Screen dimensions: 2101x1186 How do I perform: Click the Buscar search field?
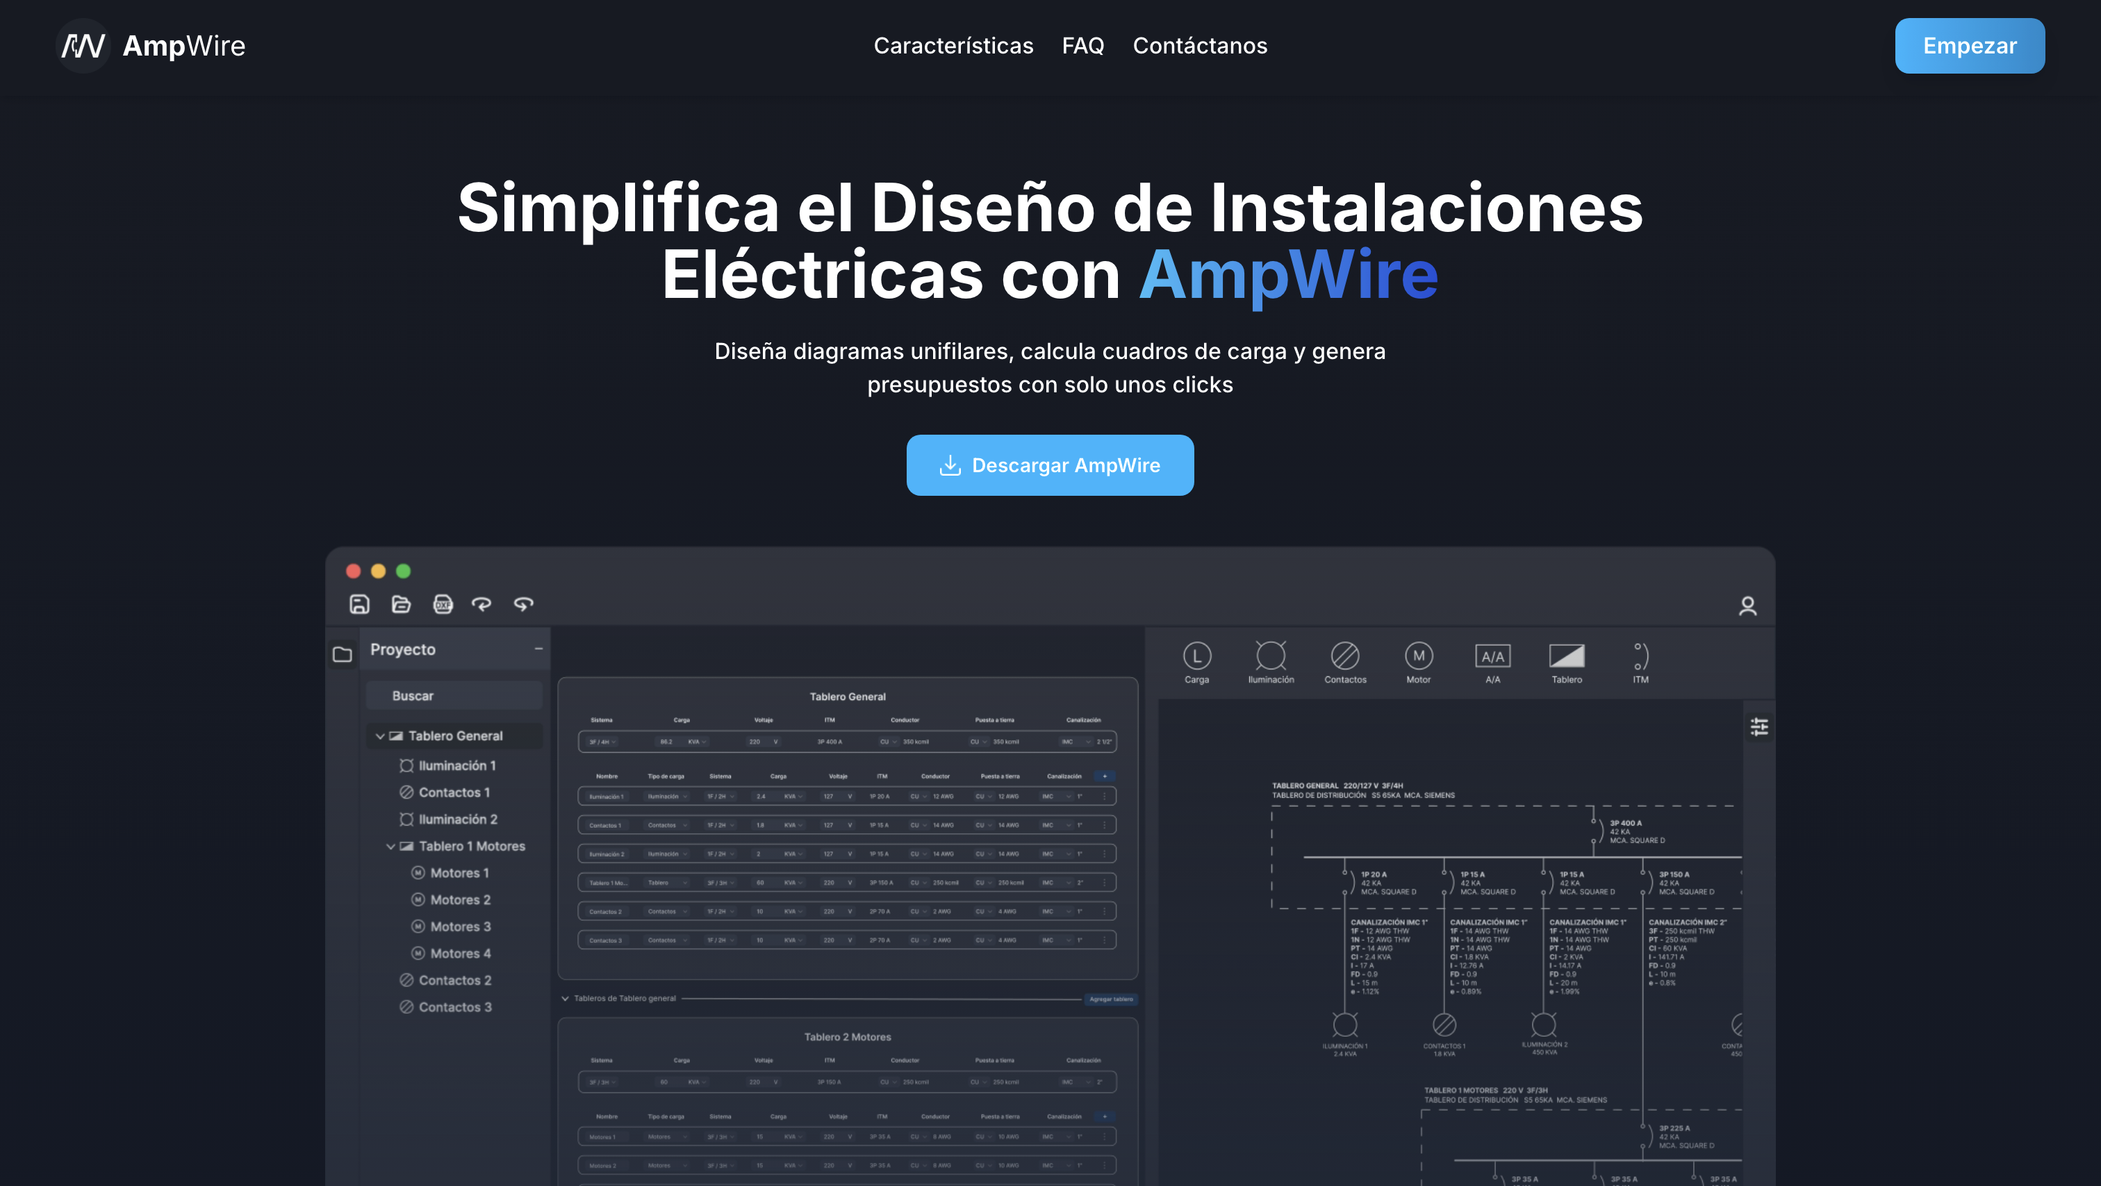tap(454, 696)
